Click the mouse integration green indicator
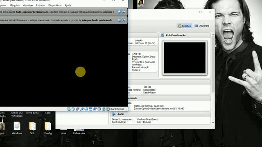This screenshot has width=262, height=147. pos(104,109)
